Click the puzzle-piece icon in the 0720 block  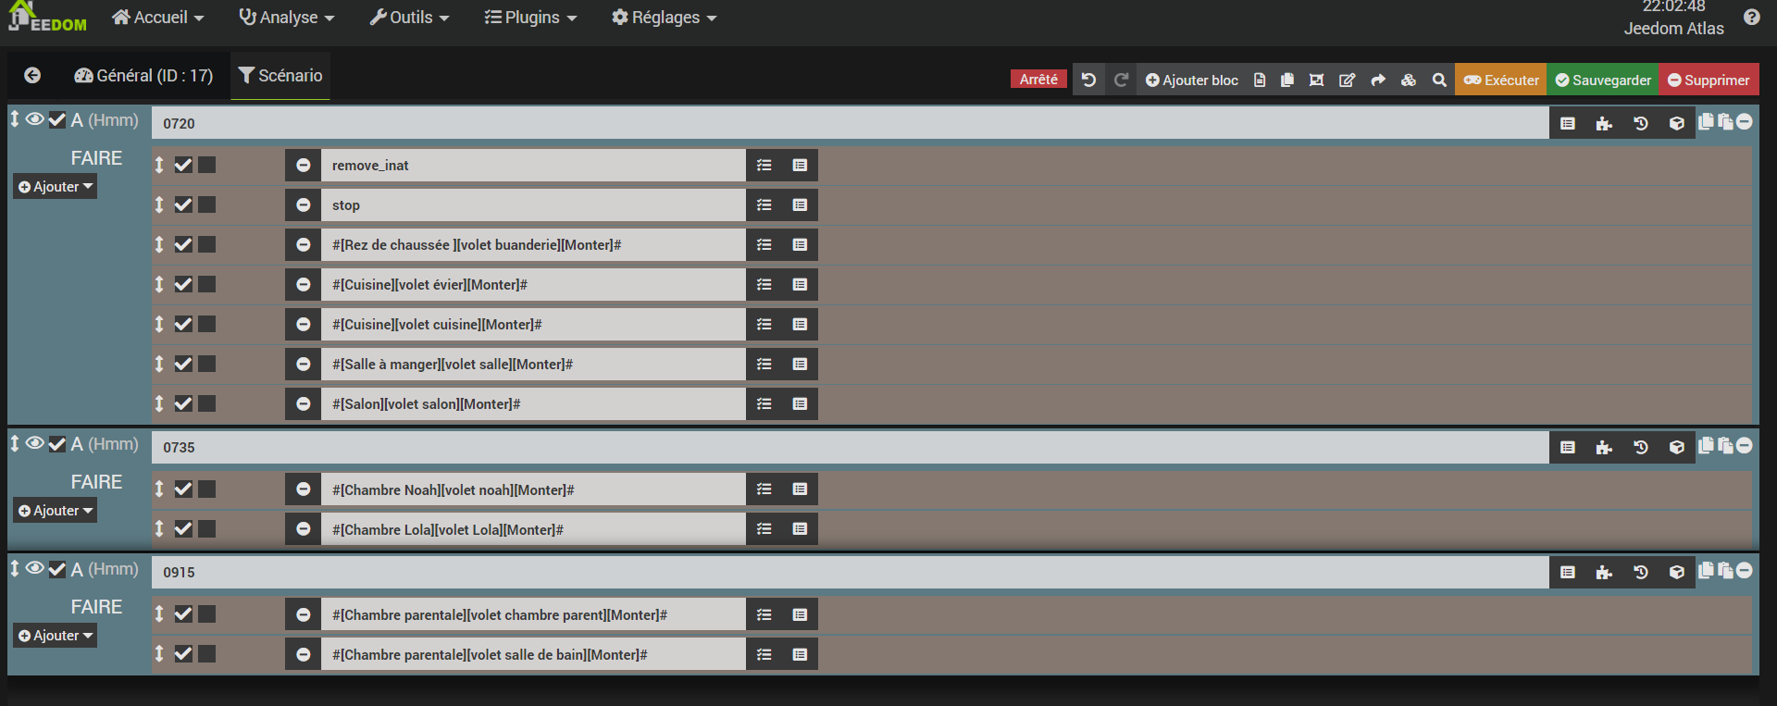point(1604,124)
